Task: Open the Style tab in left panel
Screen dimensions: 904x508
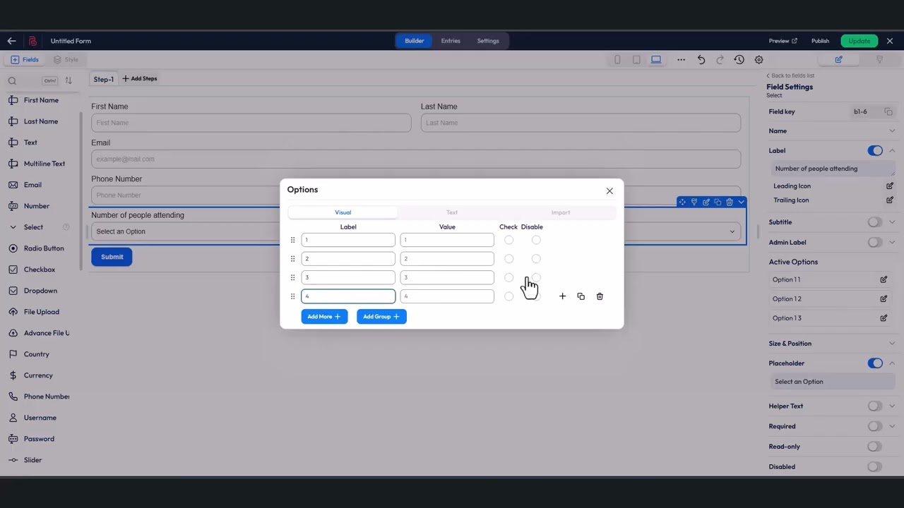Action: click(66, 60)
